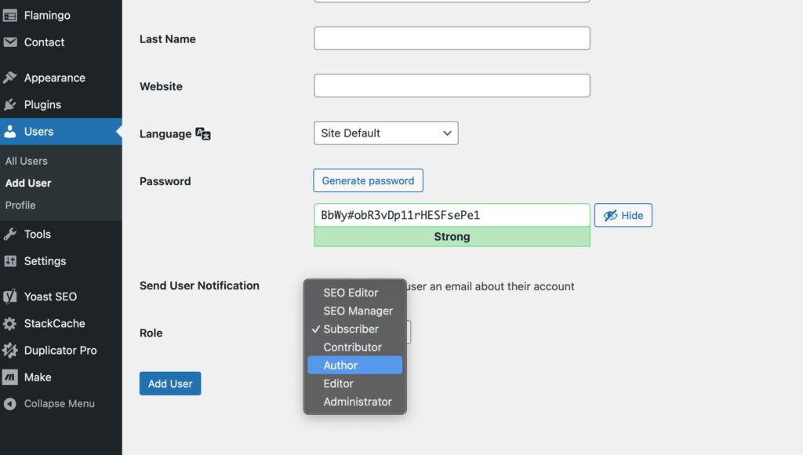803x455 pixels.
Task: Open Flamingo via its sidebar icon
Action: (x=9, y=16)
